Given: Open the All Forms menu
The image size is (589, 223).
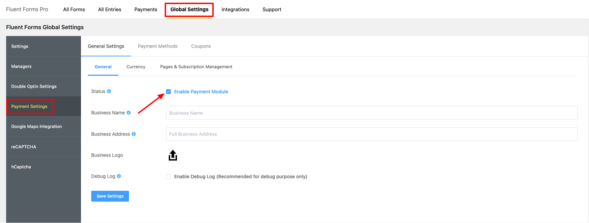Looking at the screenshot, I should click(x=74, y=10).
